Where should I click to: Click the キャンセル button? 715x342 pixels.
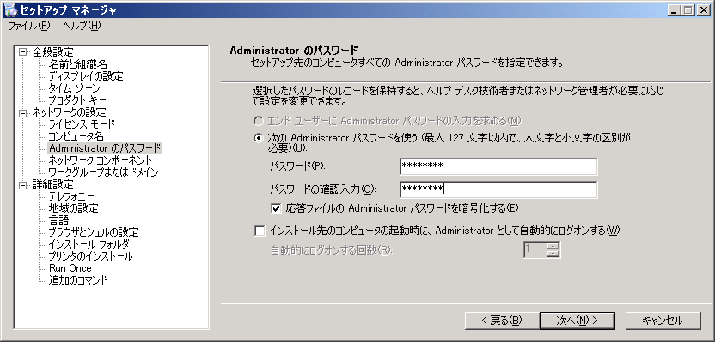coord(662,321)
